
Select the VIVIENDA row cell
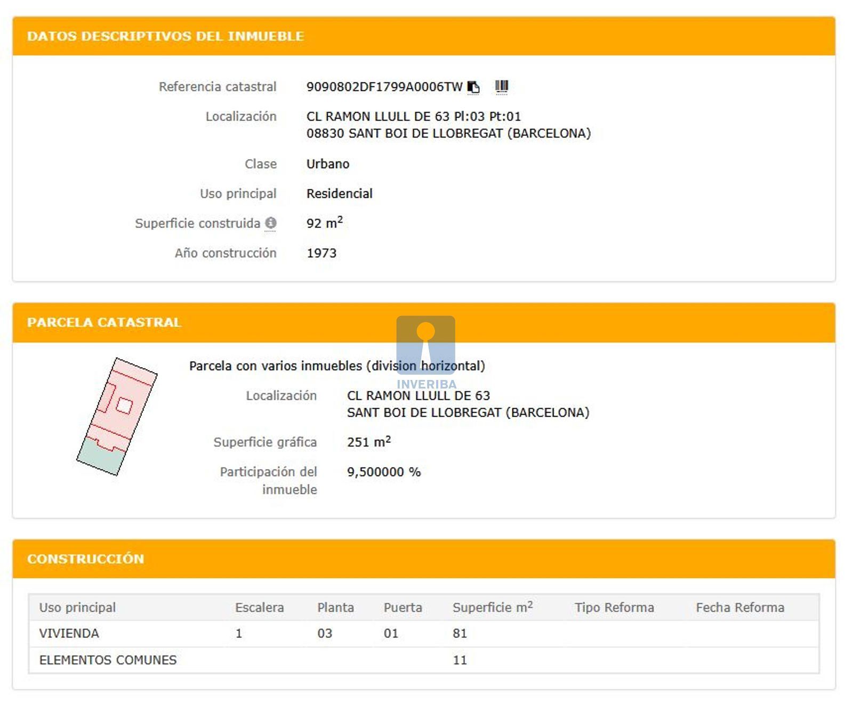[x=69, y=633]
